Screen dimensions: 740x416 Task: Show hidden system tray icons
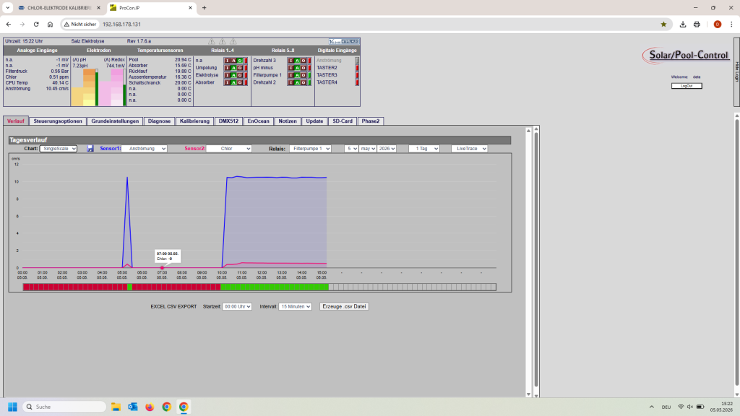click(652, 407)
